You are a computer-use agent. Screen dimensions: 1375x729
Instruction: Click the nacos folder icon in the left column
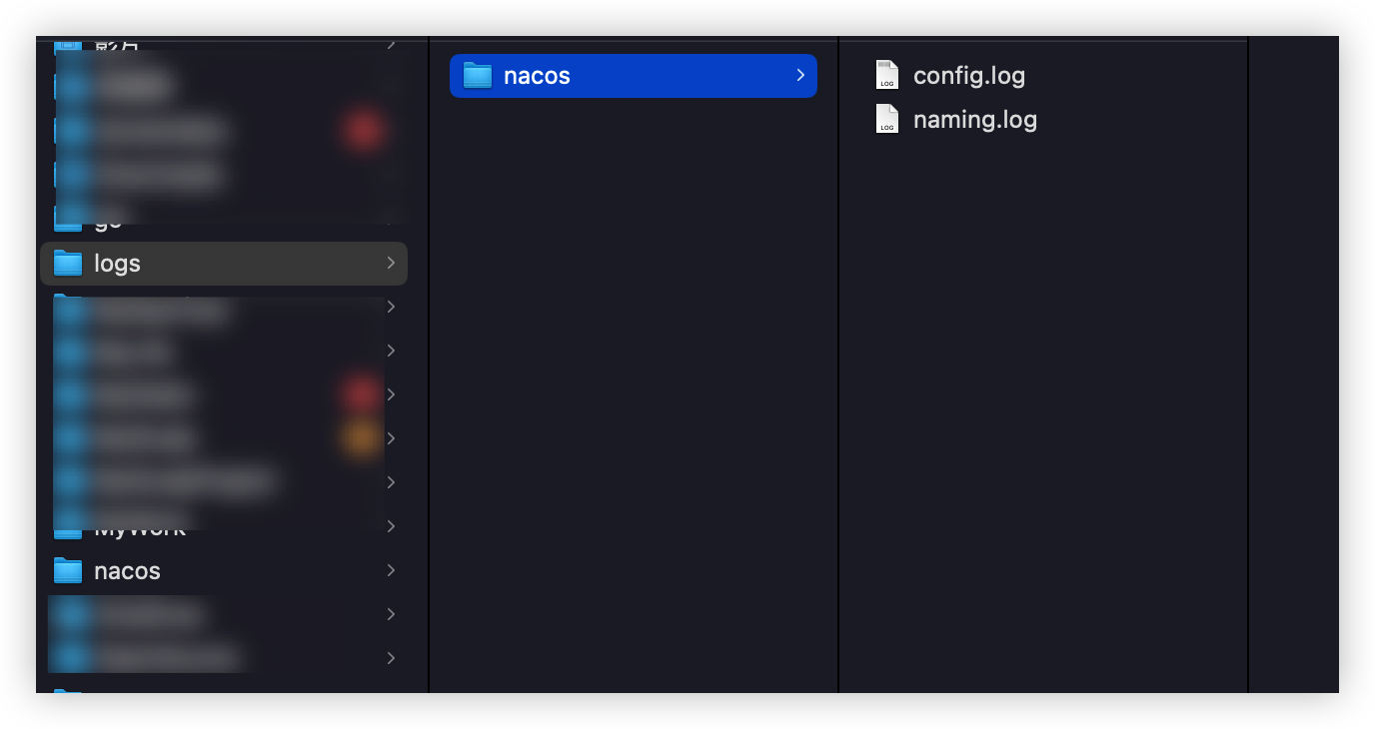pyautogui.click(x=67, y=570)
